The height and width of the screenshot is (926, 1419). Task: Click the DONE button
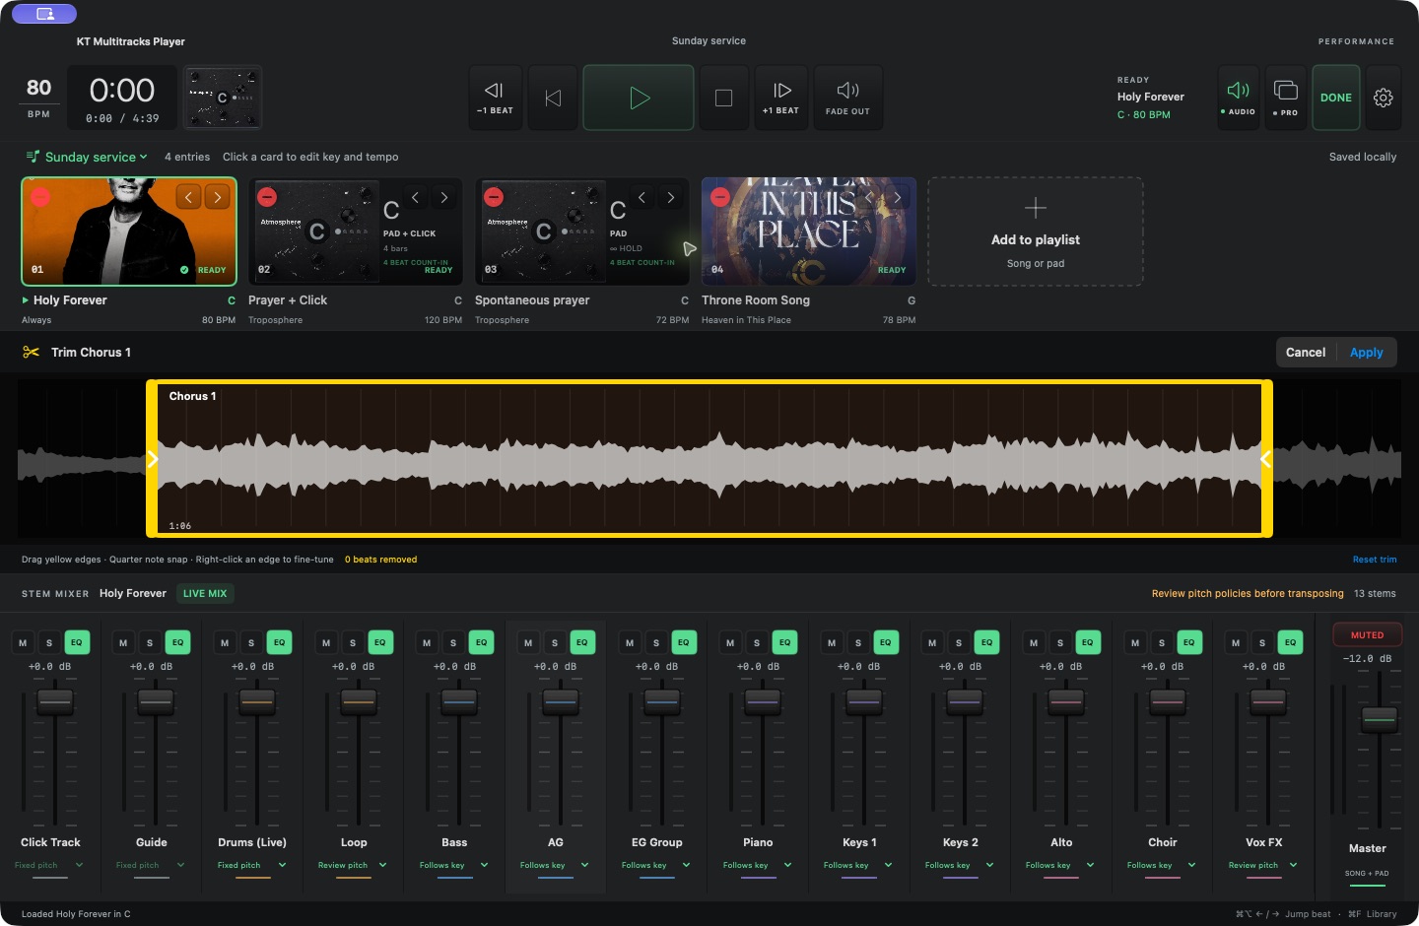[x=1336, y=98]
